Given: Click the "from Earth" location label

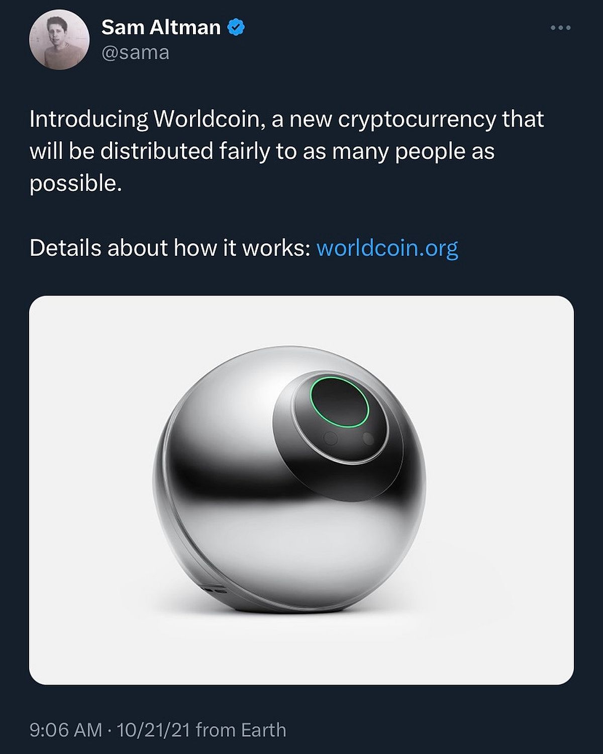Looking at the screenshot, I should click(241, 730).
